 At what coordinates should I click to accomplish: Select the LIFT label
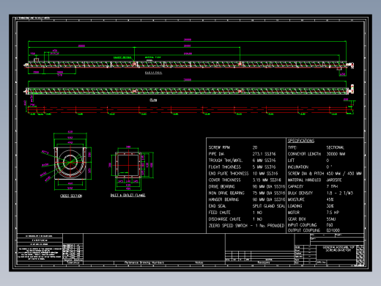[x=291, y=161]
